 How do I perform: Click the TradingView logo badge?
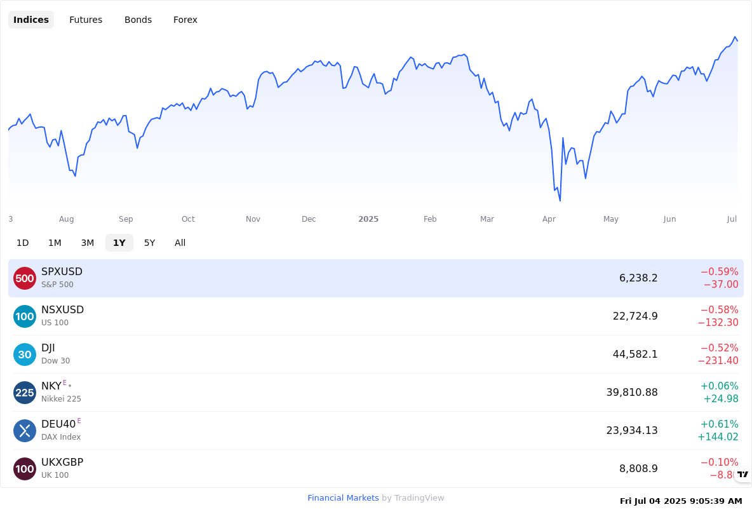pyautogui.click(x=743, y=474)
